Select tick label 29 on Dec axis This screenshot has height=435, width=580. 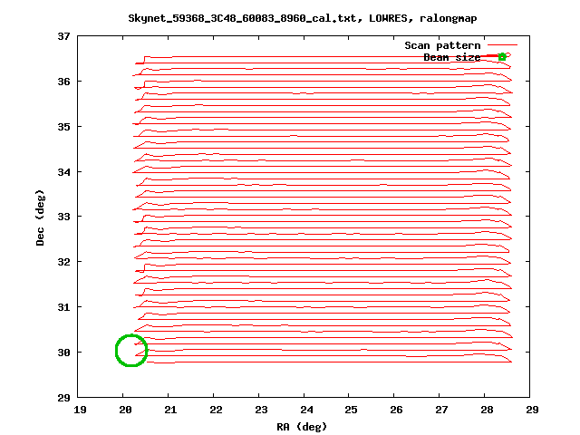(63, 398)
